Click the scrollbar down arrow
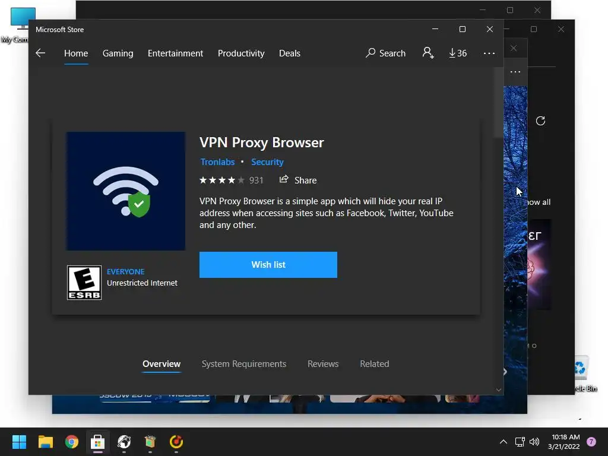The width and height of the screenshot is (608, 456). tap(499, 389)
